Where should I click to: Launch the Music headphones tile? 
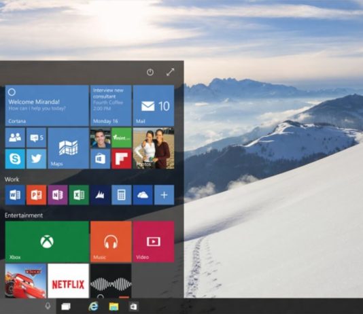pos(111,241)
